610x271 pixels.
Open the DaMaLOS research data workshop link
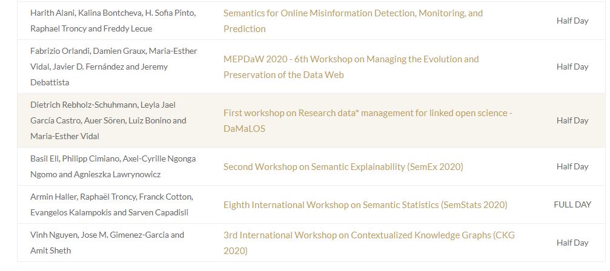coord(368,113)
